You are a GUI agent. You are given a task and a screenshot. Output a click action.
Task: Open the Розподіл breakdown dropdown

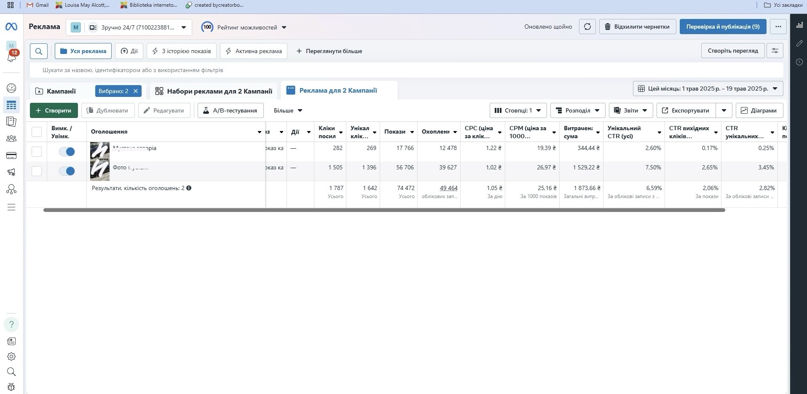click(578, 110)
